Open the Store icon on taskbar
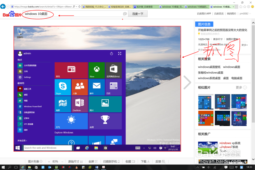The image size is (255, 170). coord(36,167)
